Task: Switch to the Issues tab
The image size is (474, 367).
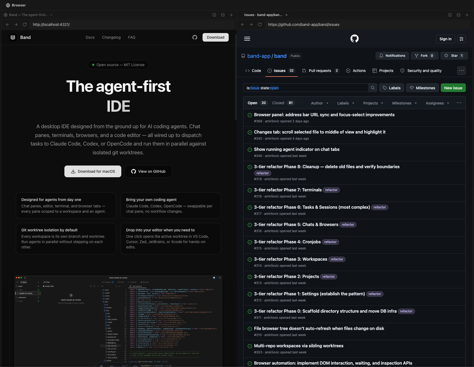Action: [281, 71]
